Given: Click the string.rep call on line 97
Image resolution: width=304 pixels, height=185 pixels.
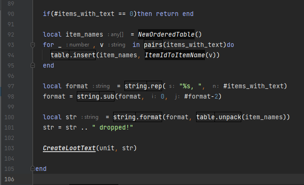Looking at the screenshot, I should click(x=143, y=86).
